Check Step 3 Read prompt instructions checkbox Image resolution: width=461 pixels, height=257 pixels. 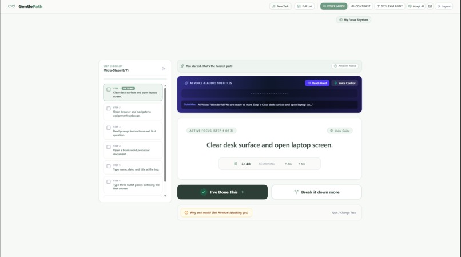(109, 128)
